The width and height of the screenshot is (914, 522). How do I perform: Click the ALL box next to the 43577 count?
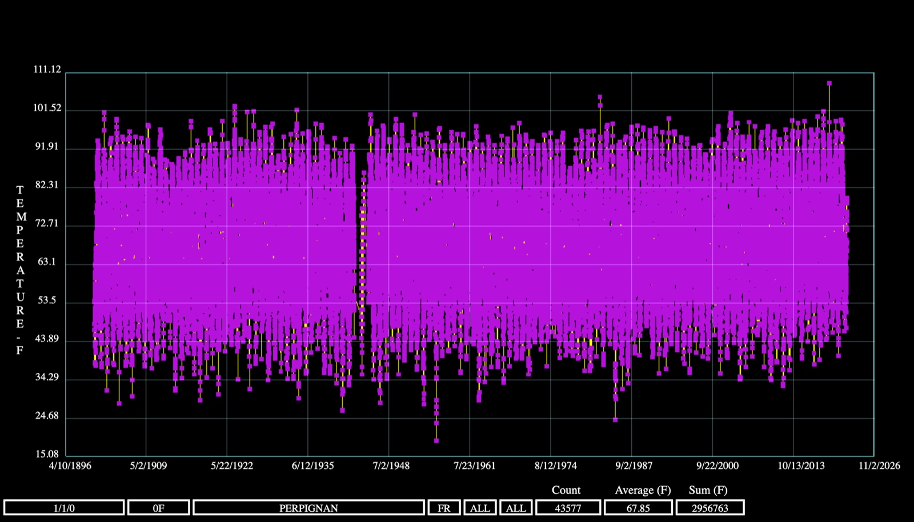tap(516, 508)
